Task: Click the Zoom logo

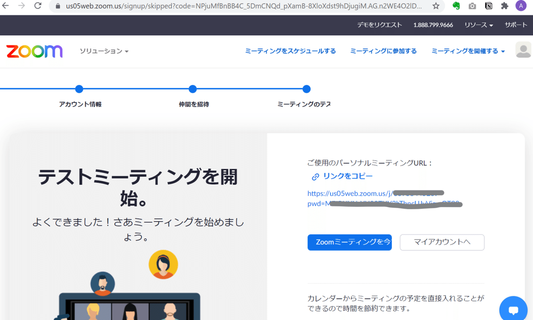Action: pyautogui.click(x=34, y=51)
